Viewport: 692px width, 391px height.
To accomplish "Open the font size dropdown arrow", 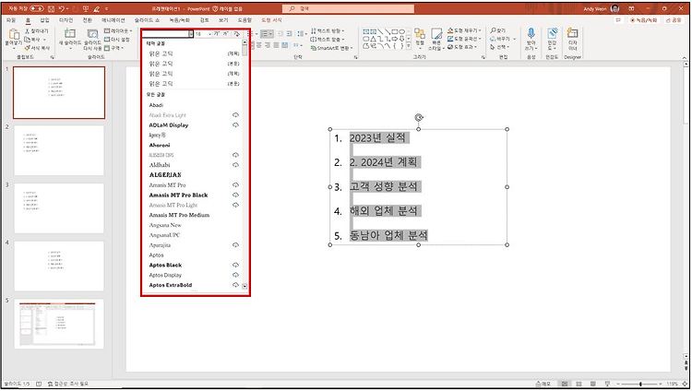I will click(x=209, y=34).
